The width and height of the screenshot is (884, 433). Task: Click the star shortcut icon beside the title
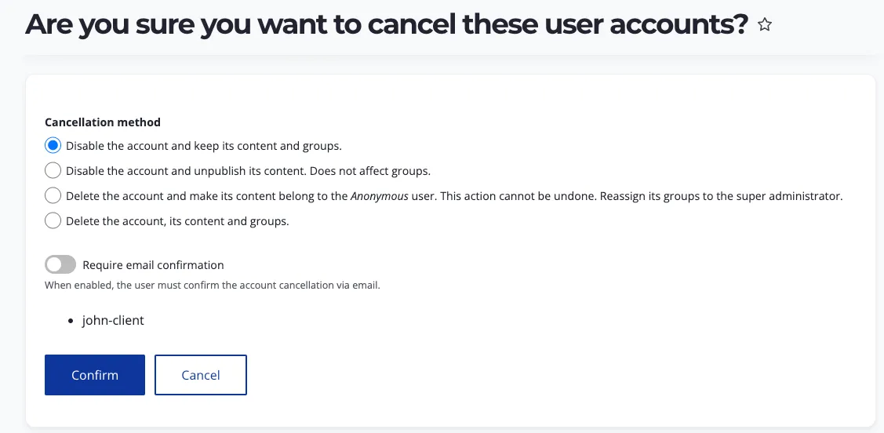[766, 26]
